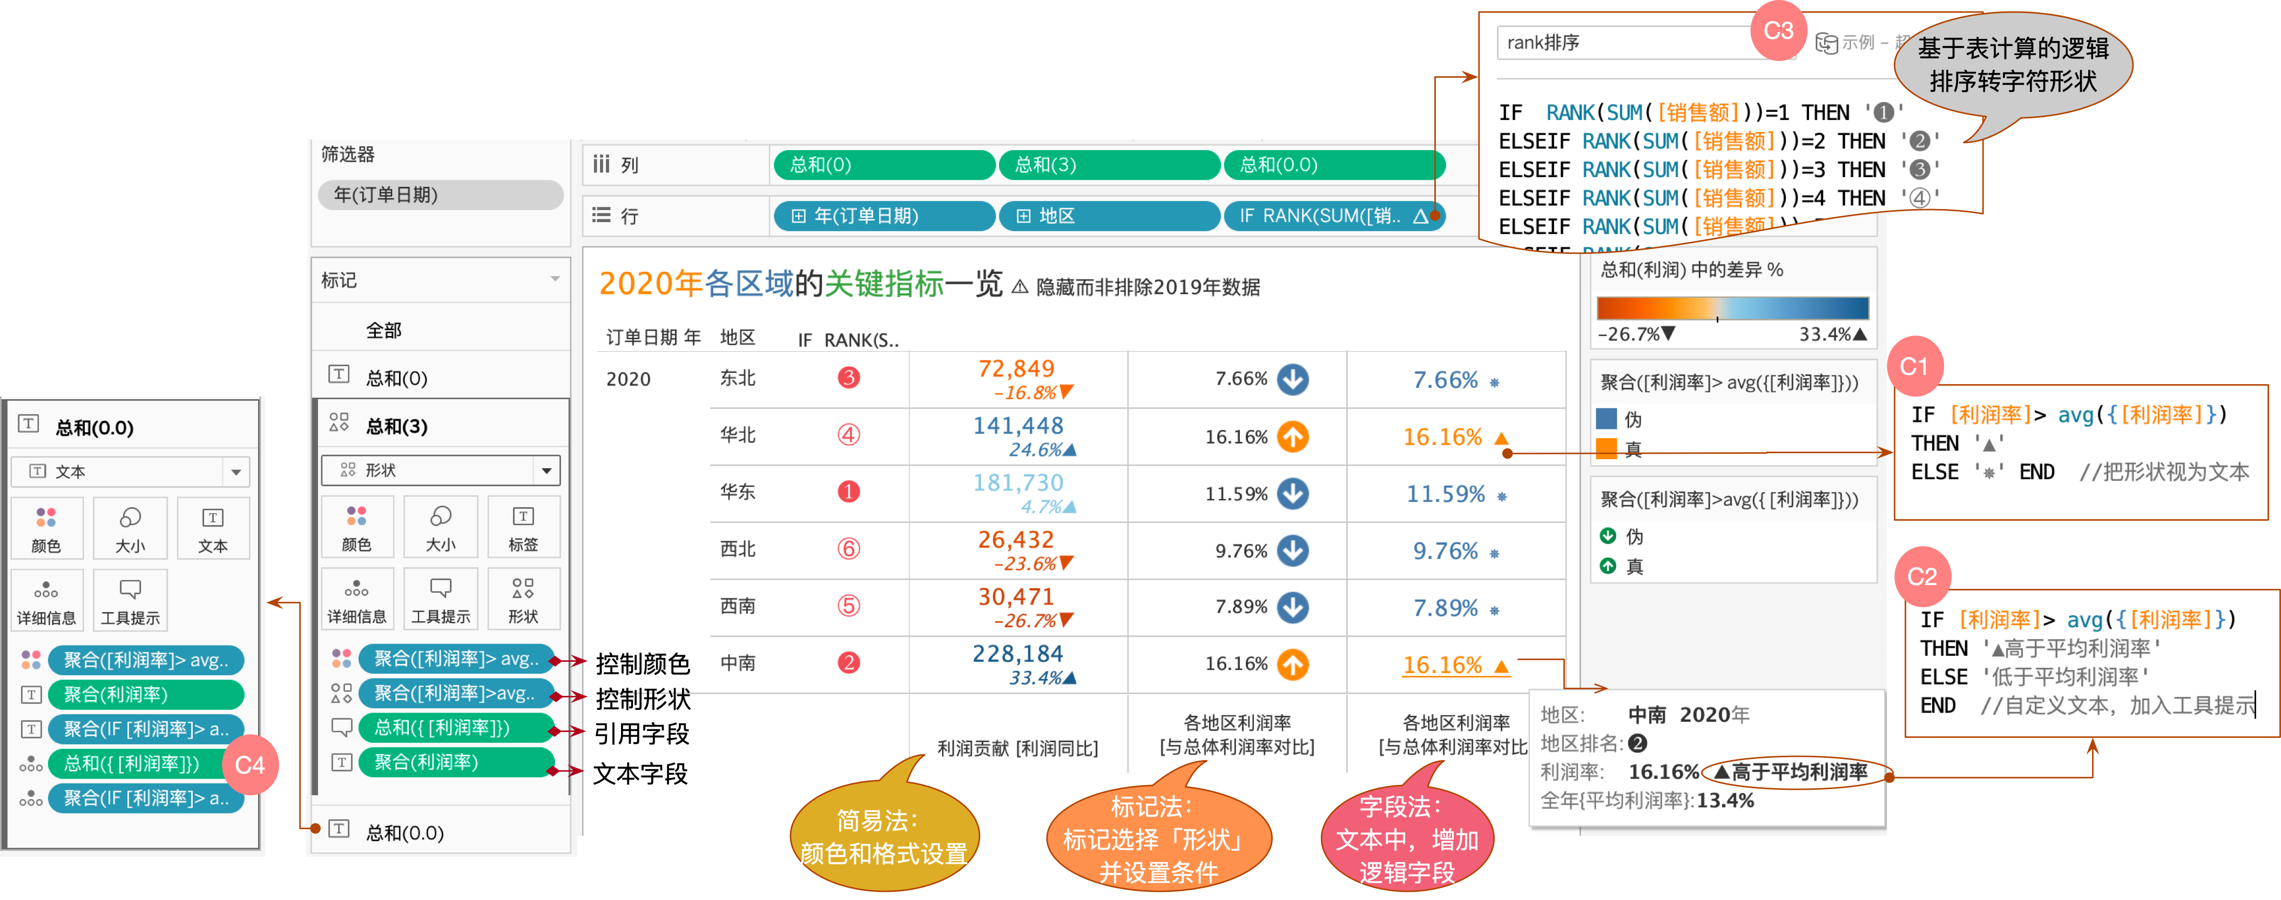Open the 形状 mark type dropdown
The image size is (2281, 900).
click(546, 471)
